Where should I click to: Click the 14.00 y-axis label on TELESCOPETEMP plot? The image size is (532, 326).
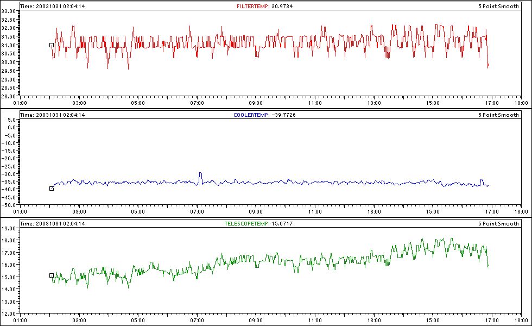[x=9, y=289]
